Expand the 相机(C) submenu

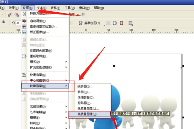click(45, 123)
